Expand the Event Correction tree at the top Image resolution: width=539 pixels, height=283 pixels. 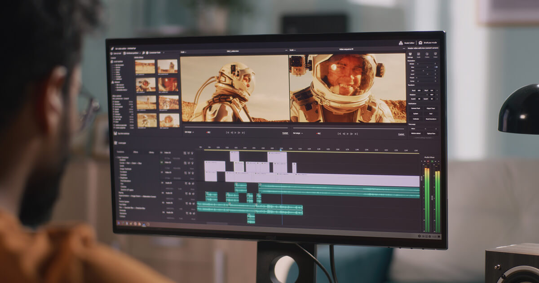click(x=116, y=157)
